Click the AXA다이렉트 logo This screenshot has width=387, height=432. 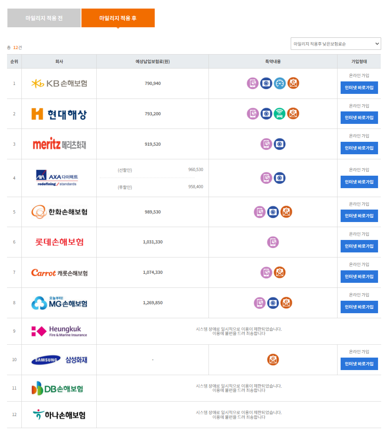(x=58, y=178)
